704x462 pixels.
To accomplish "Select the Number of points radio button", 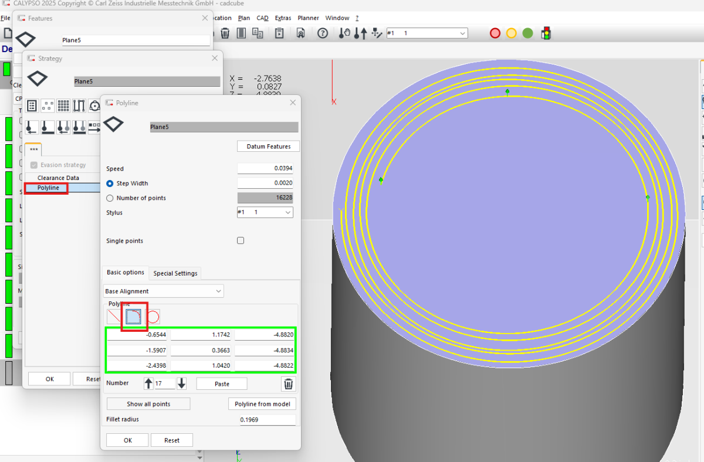I will point(110,198).
